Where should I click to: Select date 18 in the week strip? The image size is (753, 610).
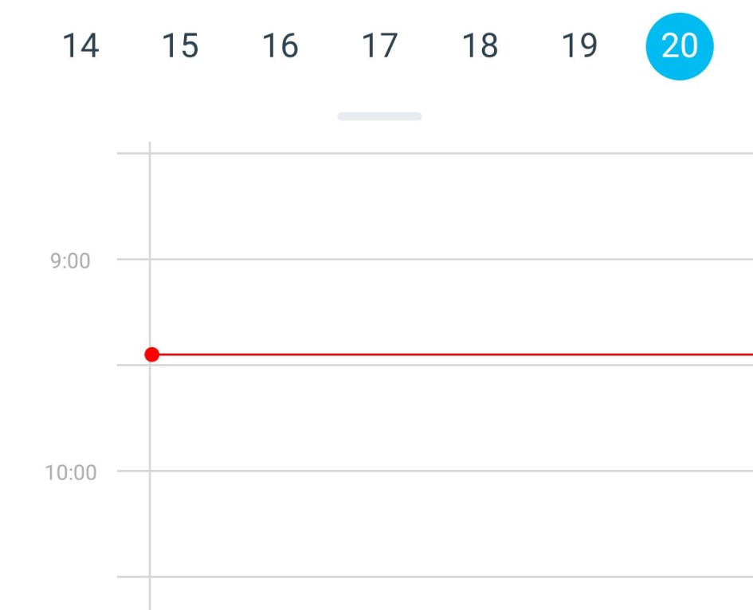click(x=478, y=45)
